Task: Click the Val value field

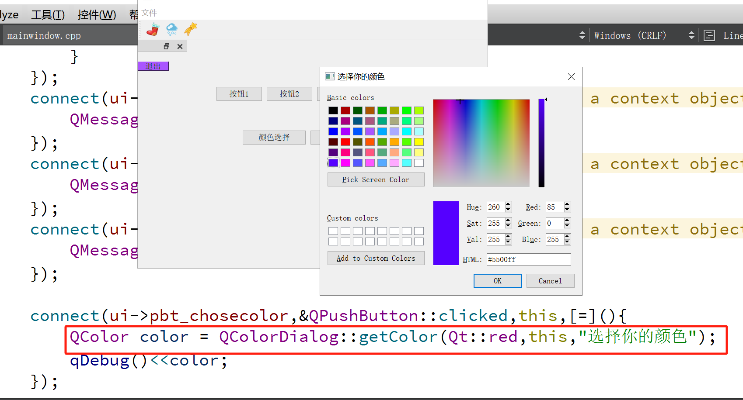Action: point(495,239)
